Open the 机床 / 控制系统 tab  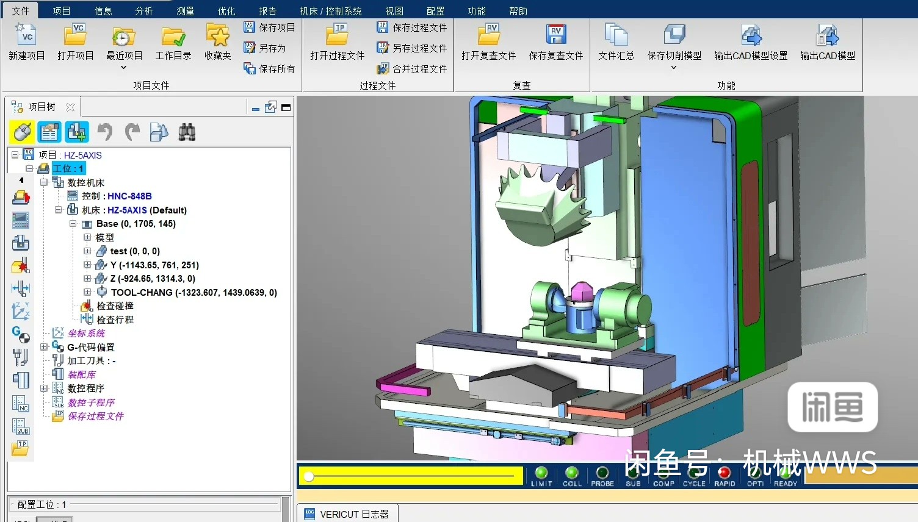[331, 11]
